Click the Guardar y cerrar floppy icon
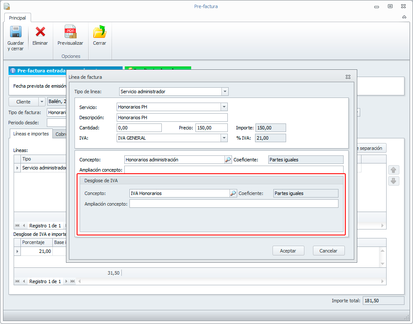413x324 pixels. (16, 32)
